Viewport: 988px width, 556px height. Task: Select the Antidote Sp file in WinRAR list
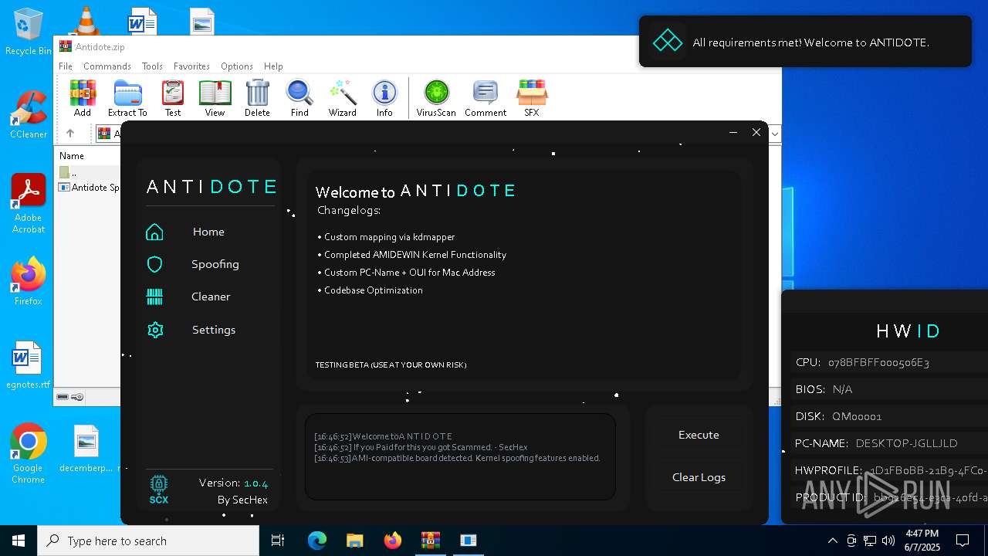89,188
